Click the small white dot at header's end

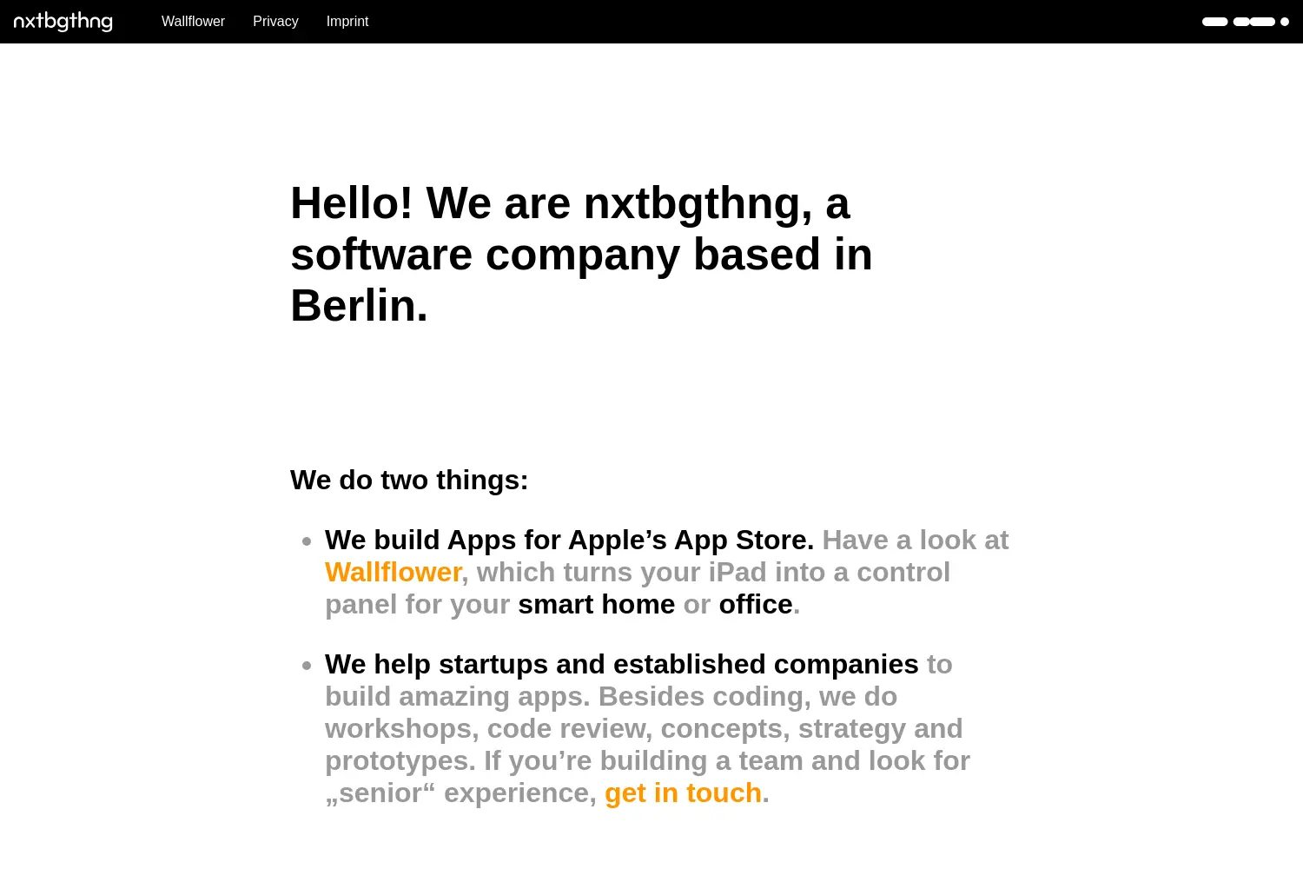point(1285,22)
